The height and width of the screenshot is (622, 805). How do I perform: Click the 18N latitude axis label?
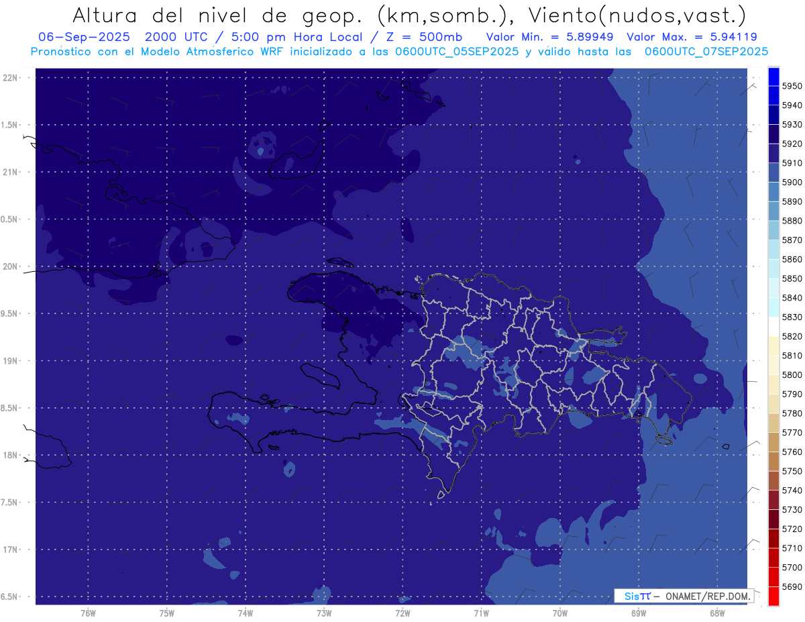pyautogui.click(x=10, y=455)
